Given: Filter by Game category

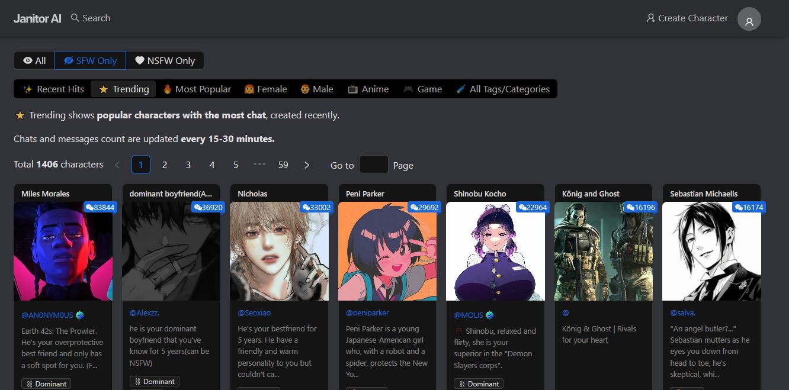Looking at the screenshot, I should (x=422, y=89).
